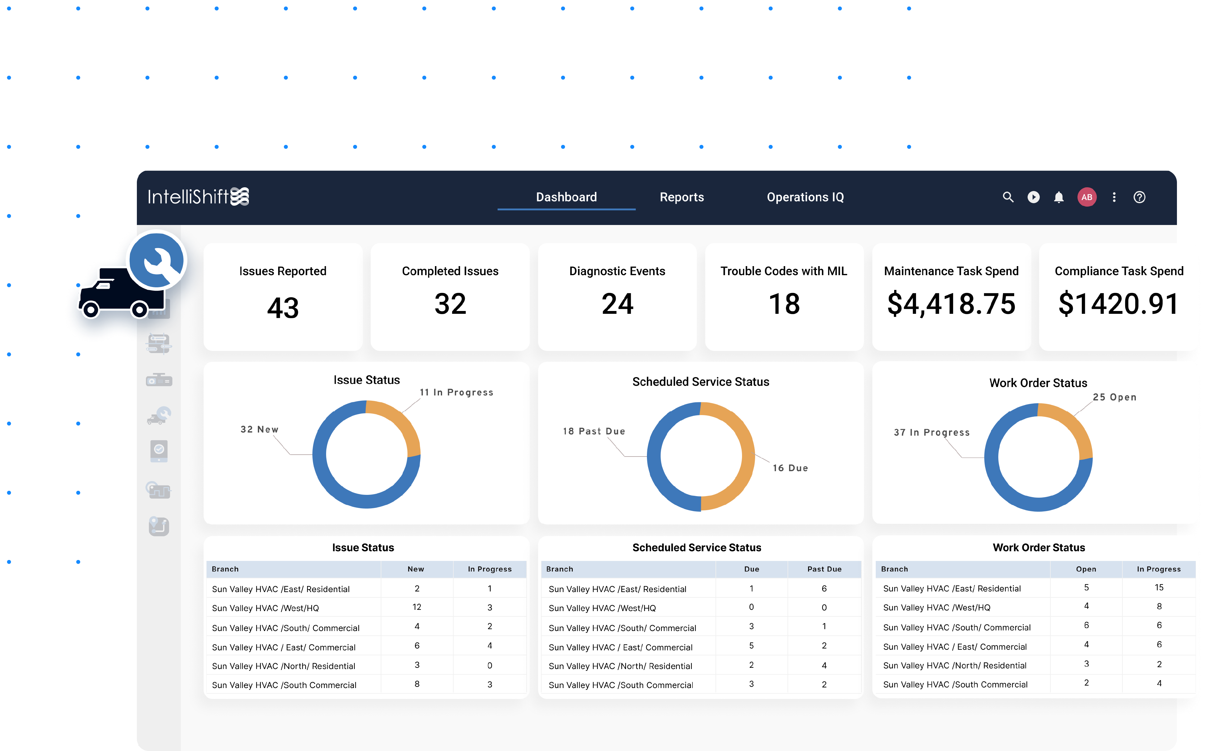Select the Dashboard tab
The width and height of the screenshot is (1205, 751).
point(566,197)
